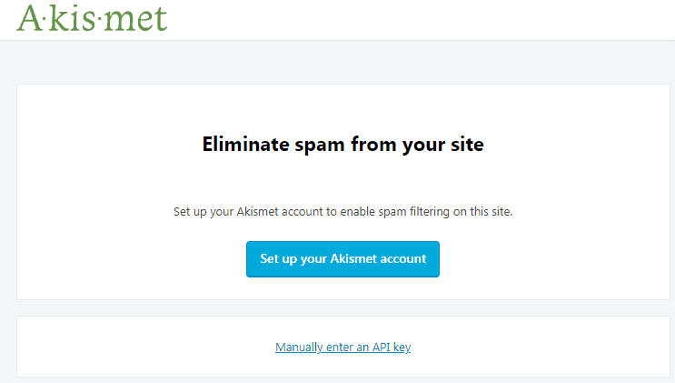Click the Eliminate spam from your site heading
Viewport: 675px width, 383px height.
(342, 144)
